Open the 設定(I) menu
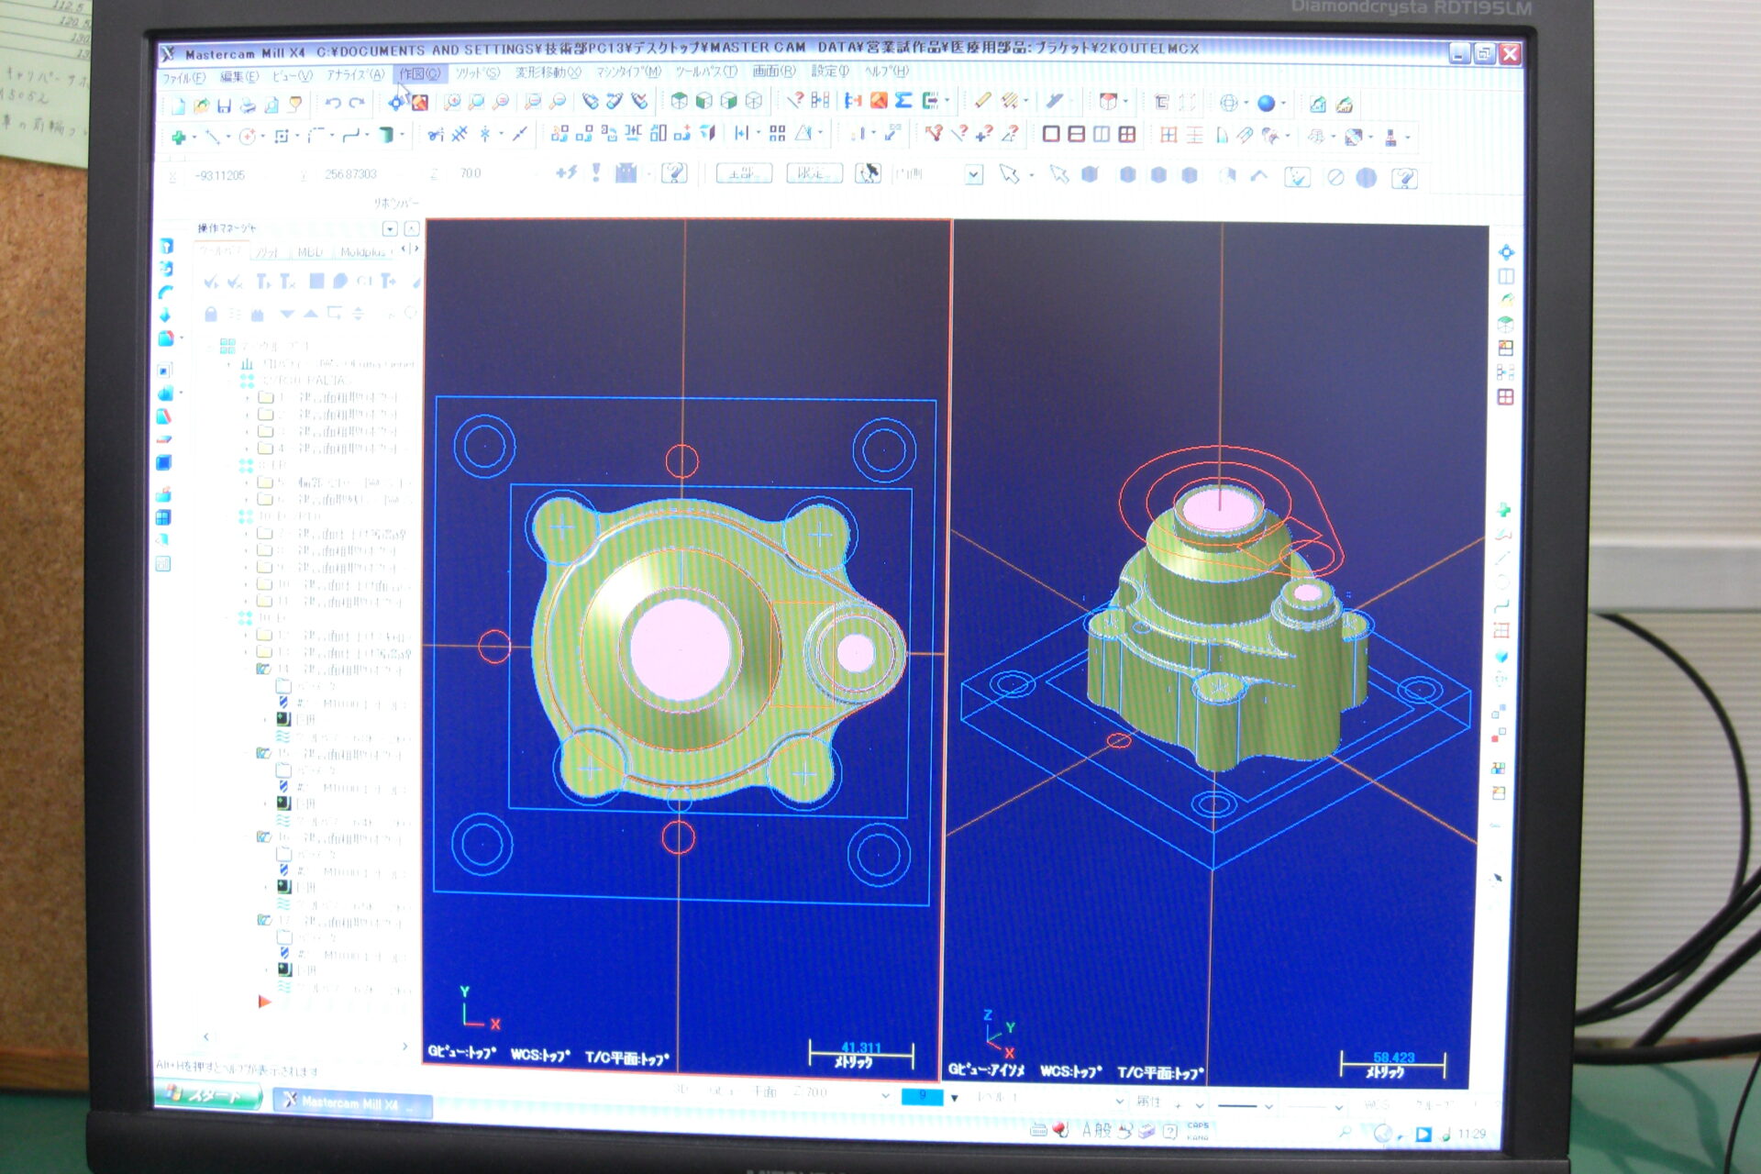The image size is (1761, 1174). [x=831, y=71]
